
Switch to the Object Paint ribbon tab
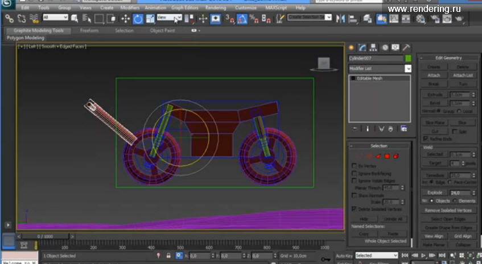162,31
